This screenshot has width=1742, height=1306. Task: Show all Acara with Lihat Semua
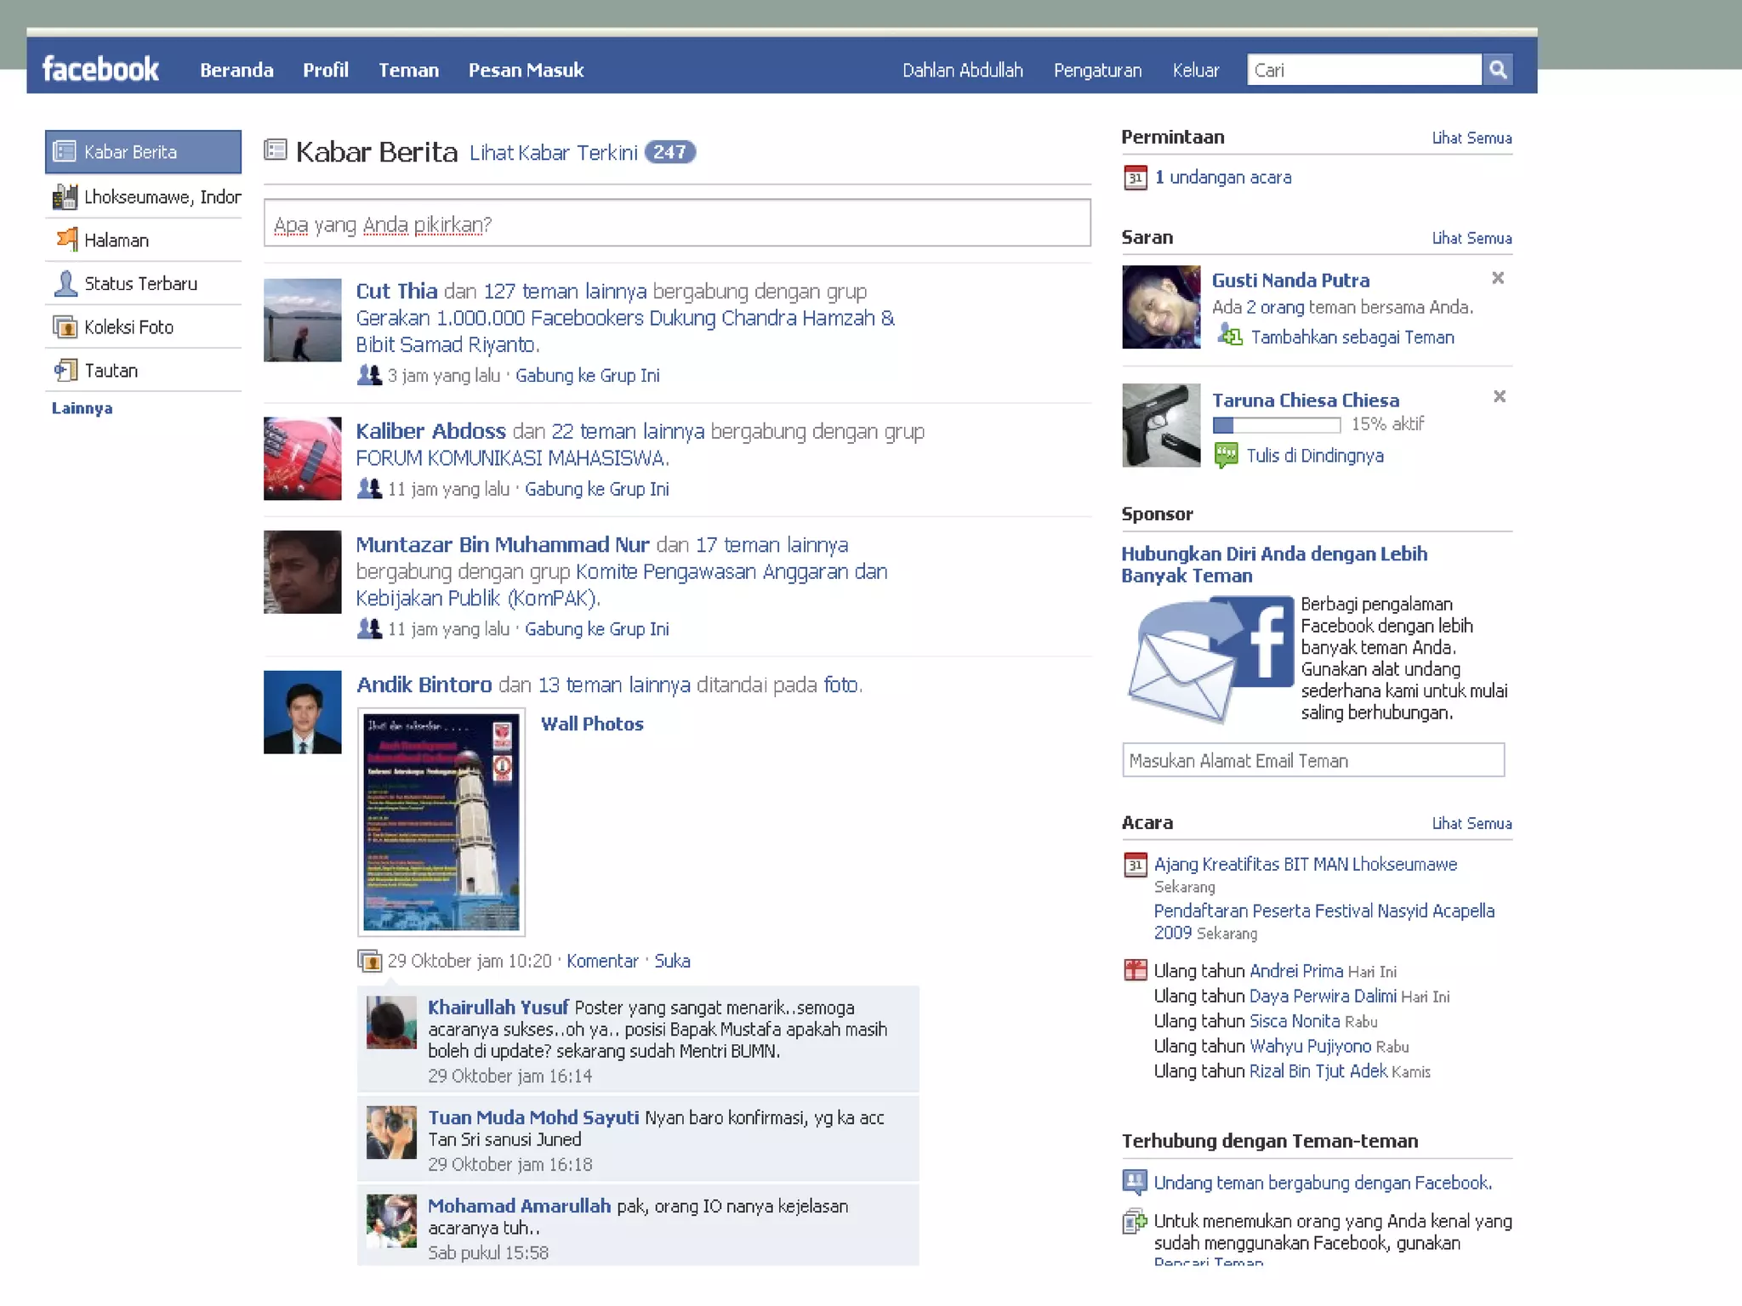(1471, 823)
